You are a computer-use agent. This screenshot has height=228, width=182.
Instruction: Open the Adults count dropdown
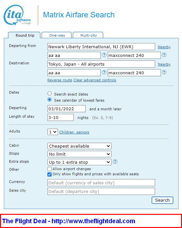(53, 132)
